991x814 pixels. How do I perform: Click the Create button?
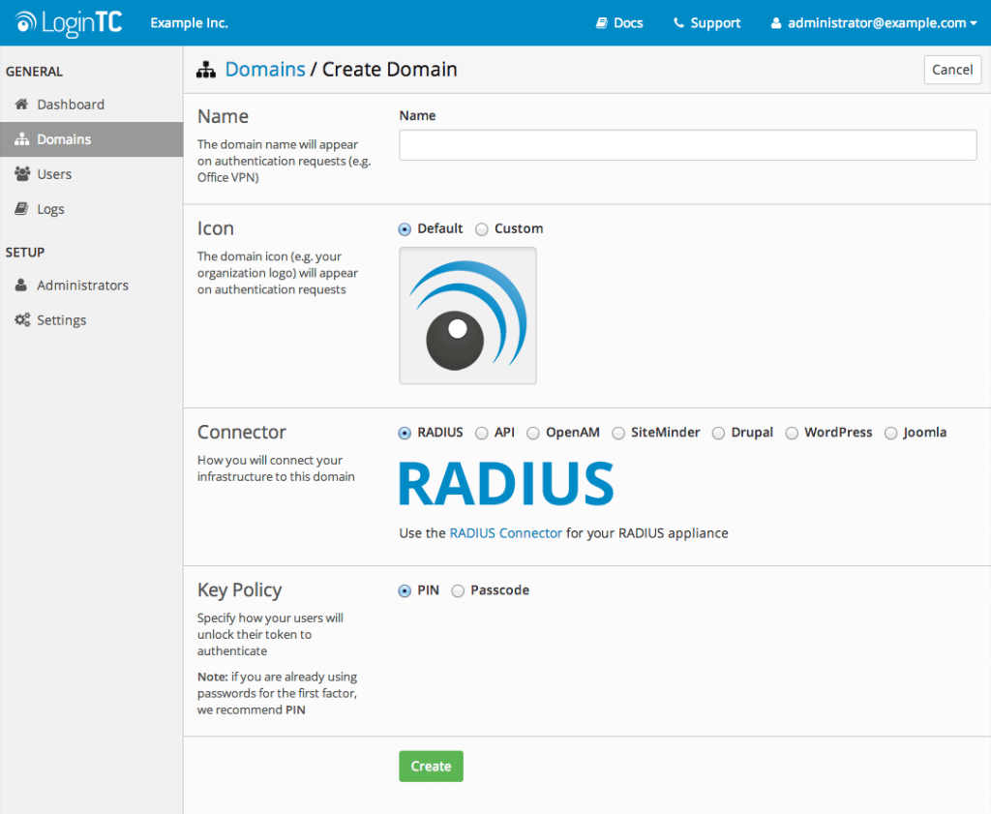click(x=431, y=766)
